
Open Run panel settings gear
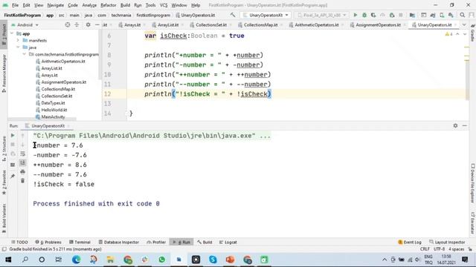[x=455, y=125]
